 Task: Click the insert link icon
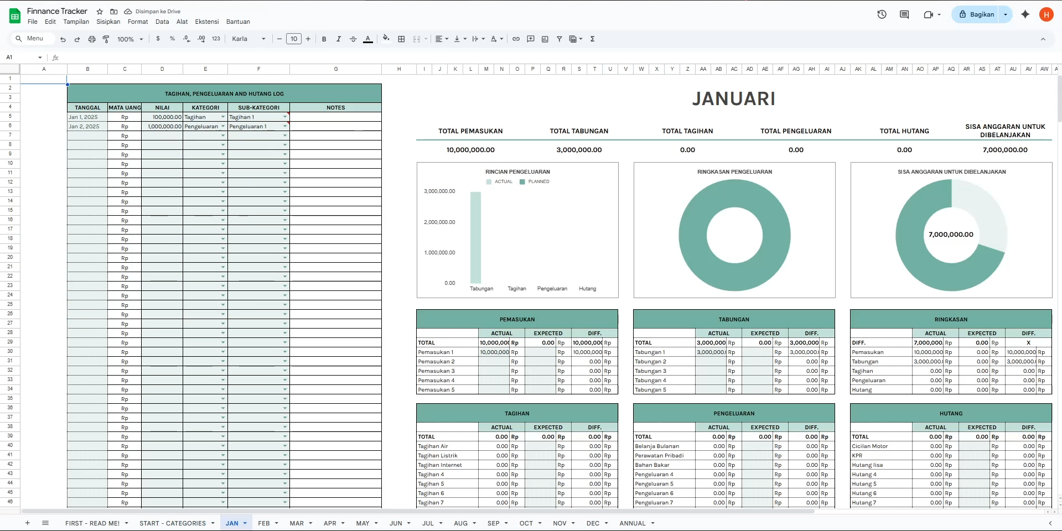pyautogui.click(x=516, y=39)
